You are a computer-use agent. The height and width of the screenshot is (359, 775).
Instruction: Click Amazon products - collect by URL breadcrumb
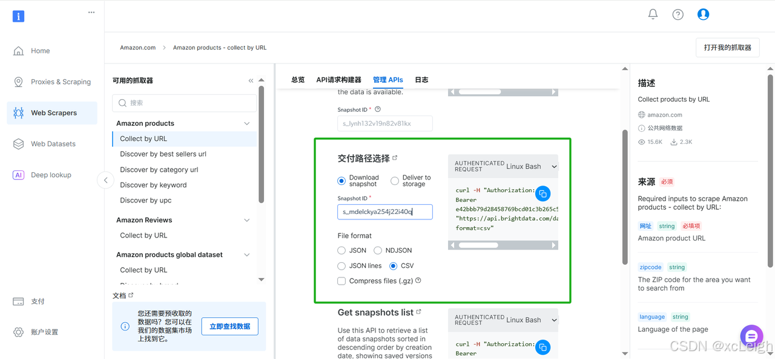pos(220,47)
